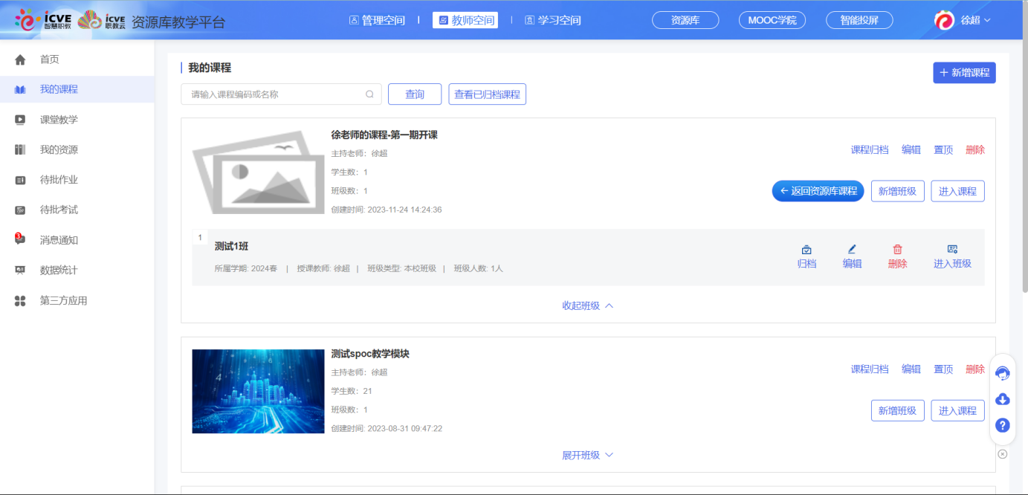Viewport: 1028px width, 495px height.
Task: Click the ICVE 职教云 logo
Action: click(x=101, y=20)
